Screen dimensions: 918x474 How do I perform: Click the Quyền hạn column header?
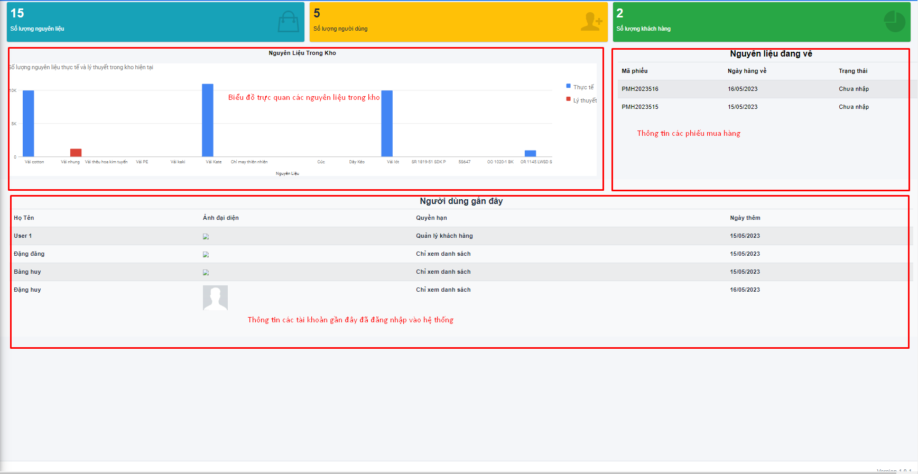(x=431, y=218)
